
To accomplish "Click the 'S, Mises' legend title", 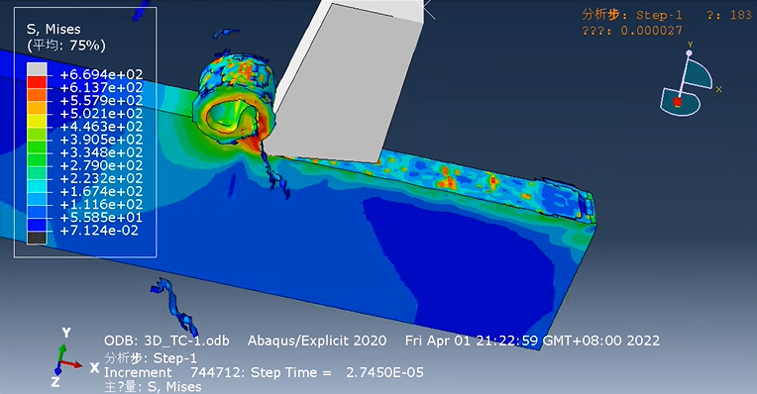I will tap(54, 30).
